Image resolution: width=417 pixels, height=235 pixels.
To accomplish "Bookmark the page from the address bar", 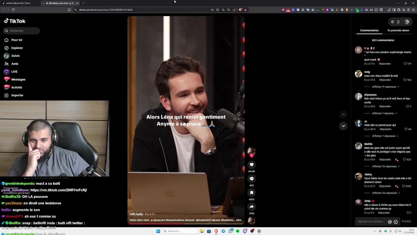I will click(69, 10).
